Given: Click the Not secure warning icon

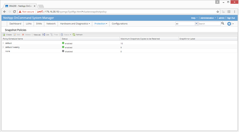Looking at the screenshot, I should tap(20, 12).
